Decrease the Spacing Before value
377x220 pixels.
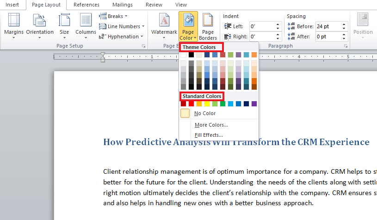click(x=344, y=28)
